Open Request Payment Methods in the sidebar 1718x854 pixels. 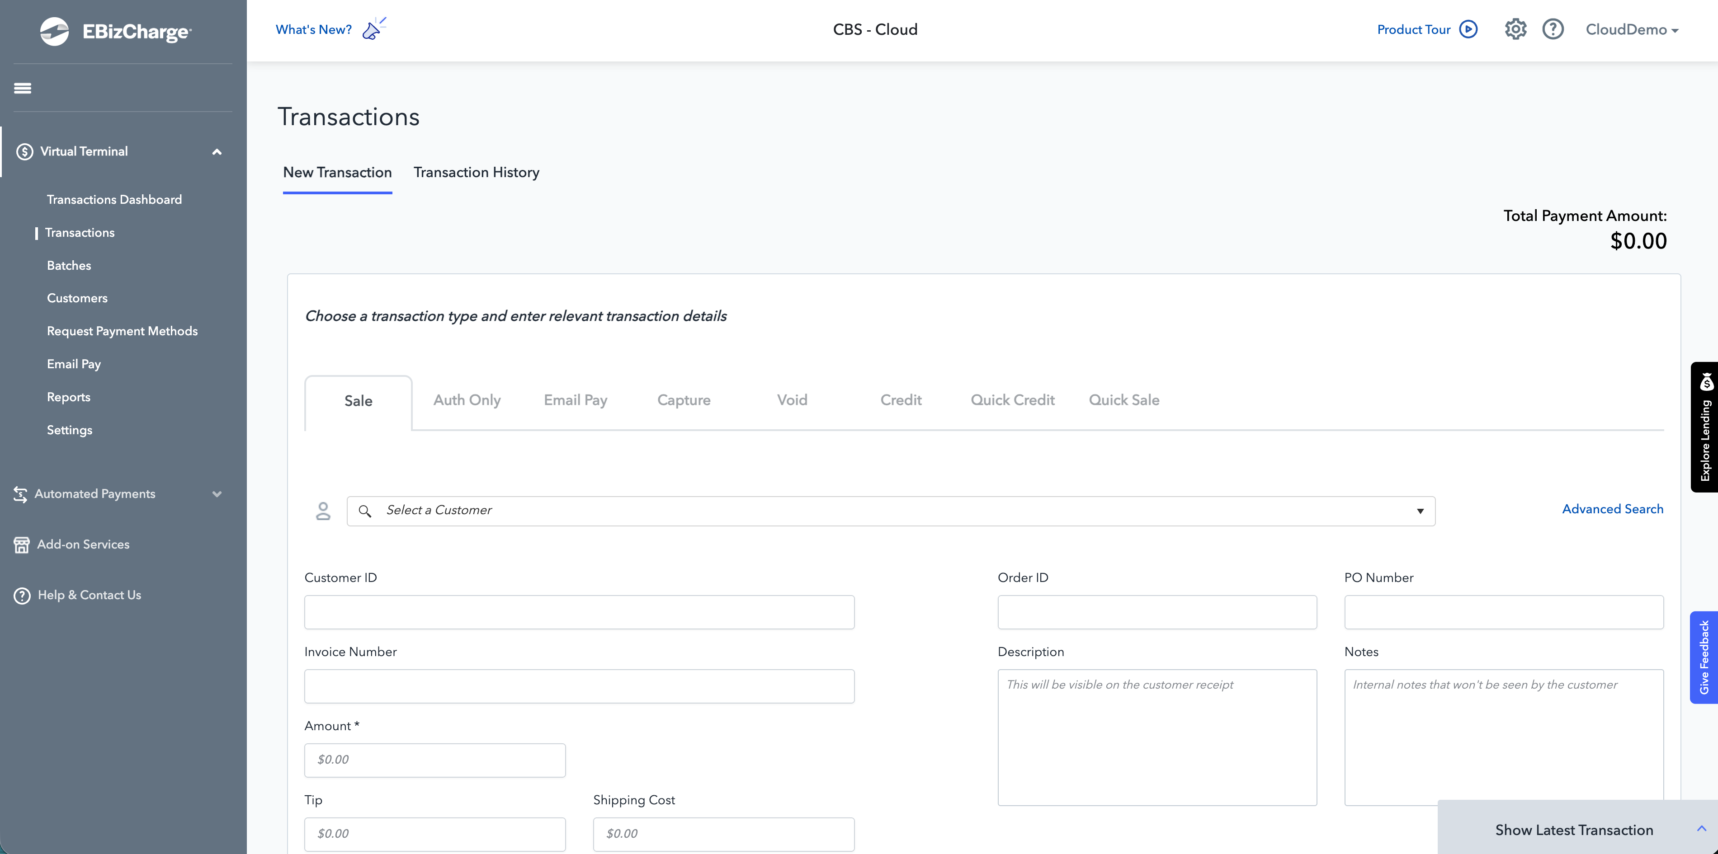tap(122, 331)
